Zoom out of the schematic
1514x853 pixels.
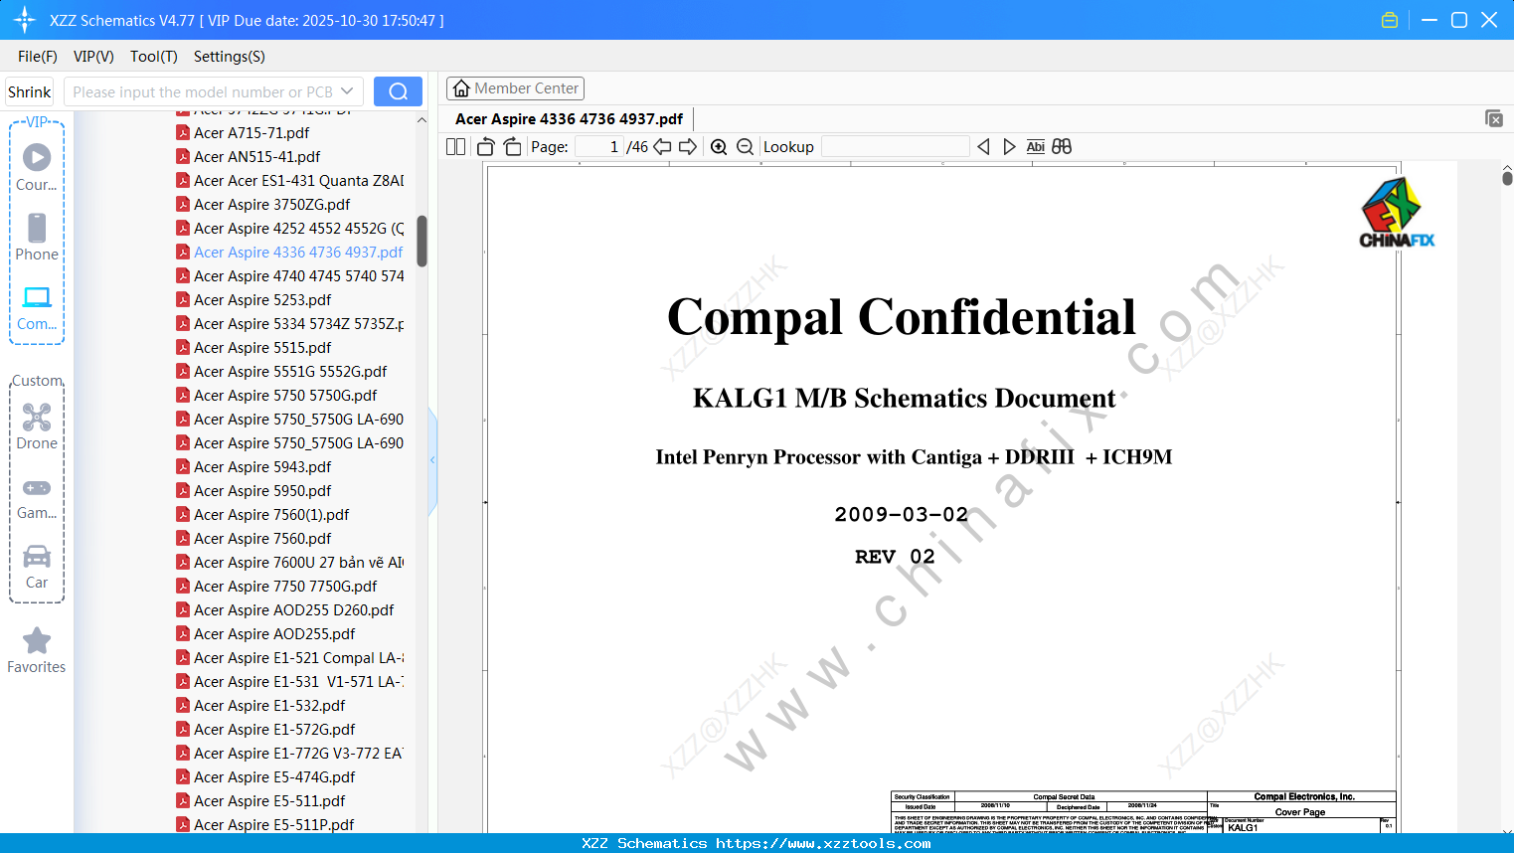click(x=746, y=147)
